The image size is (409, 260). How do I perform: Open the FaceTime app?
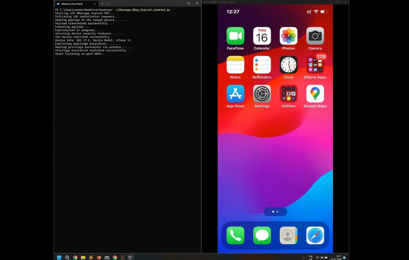(x=235, y=36)
